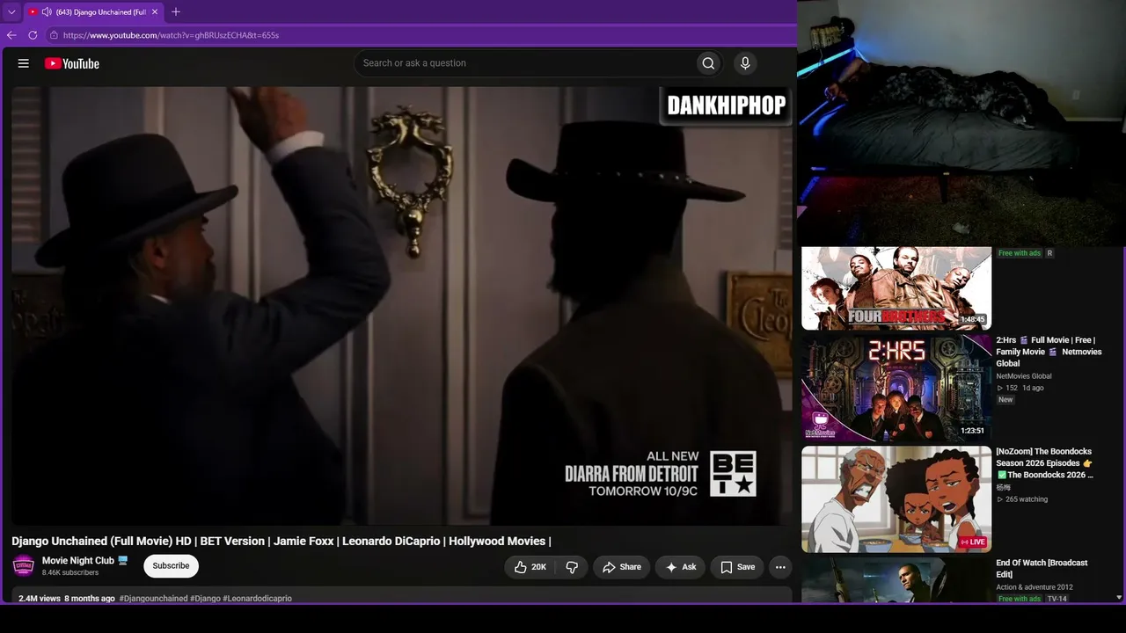Mute the tab using the speaker icon
The width and height of the screenshot is (1126, 633).
pyautogui.click(x=47, y=12)
